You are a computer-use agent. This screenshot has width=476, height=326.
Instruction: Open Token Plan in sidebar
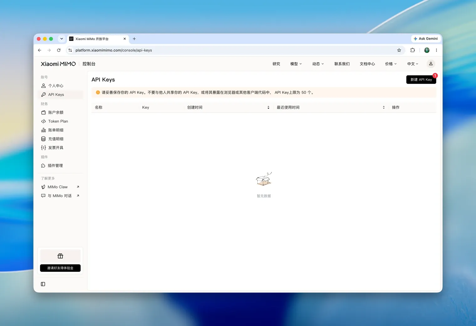(60, 121)
